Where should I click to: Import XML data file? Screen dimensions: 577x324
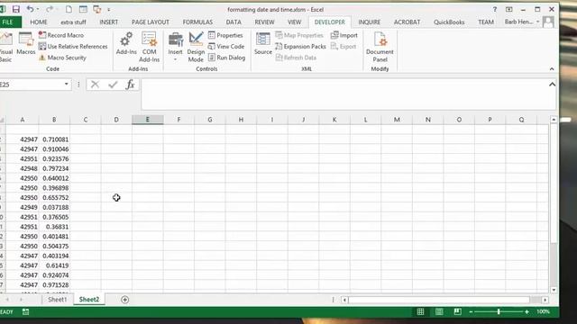(x=344, y=35)
